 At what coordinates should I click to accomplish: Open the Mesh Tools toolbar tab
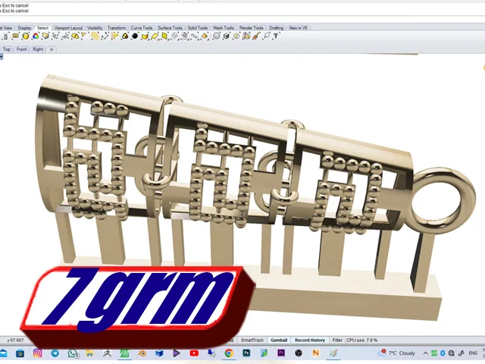coord(224,28)
